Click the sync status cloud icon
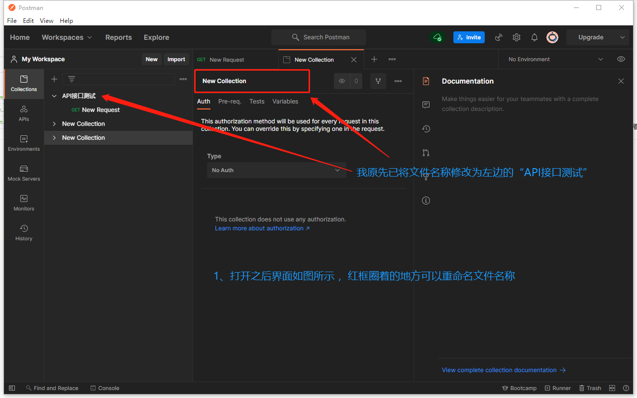This screenshot has width=637, height=398. (x=437, y=37)
